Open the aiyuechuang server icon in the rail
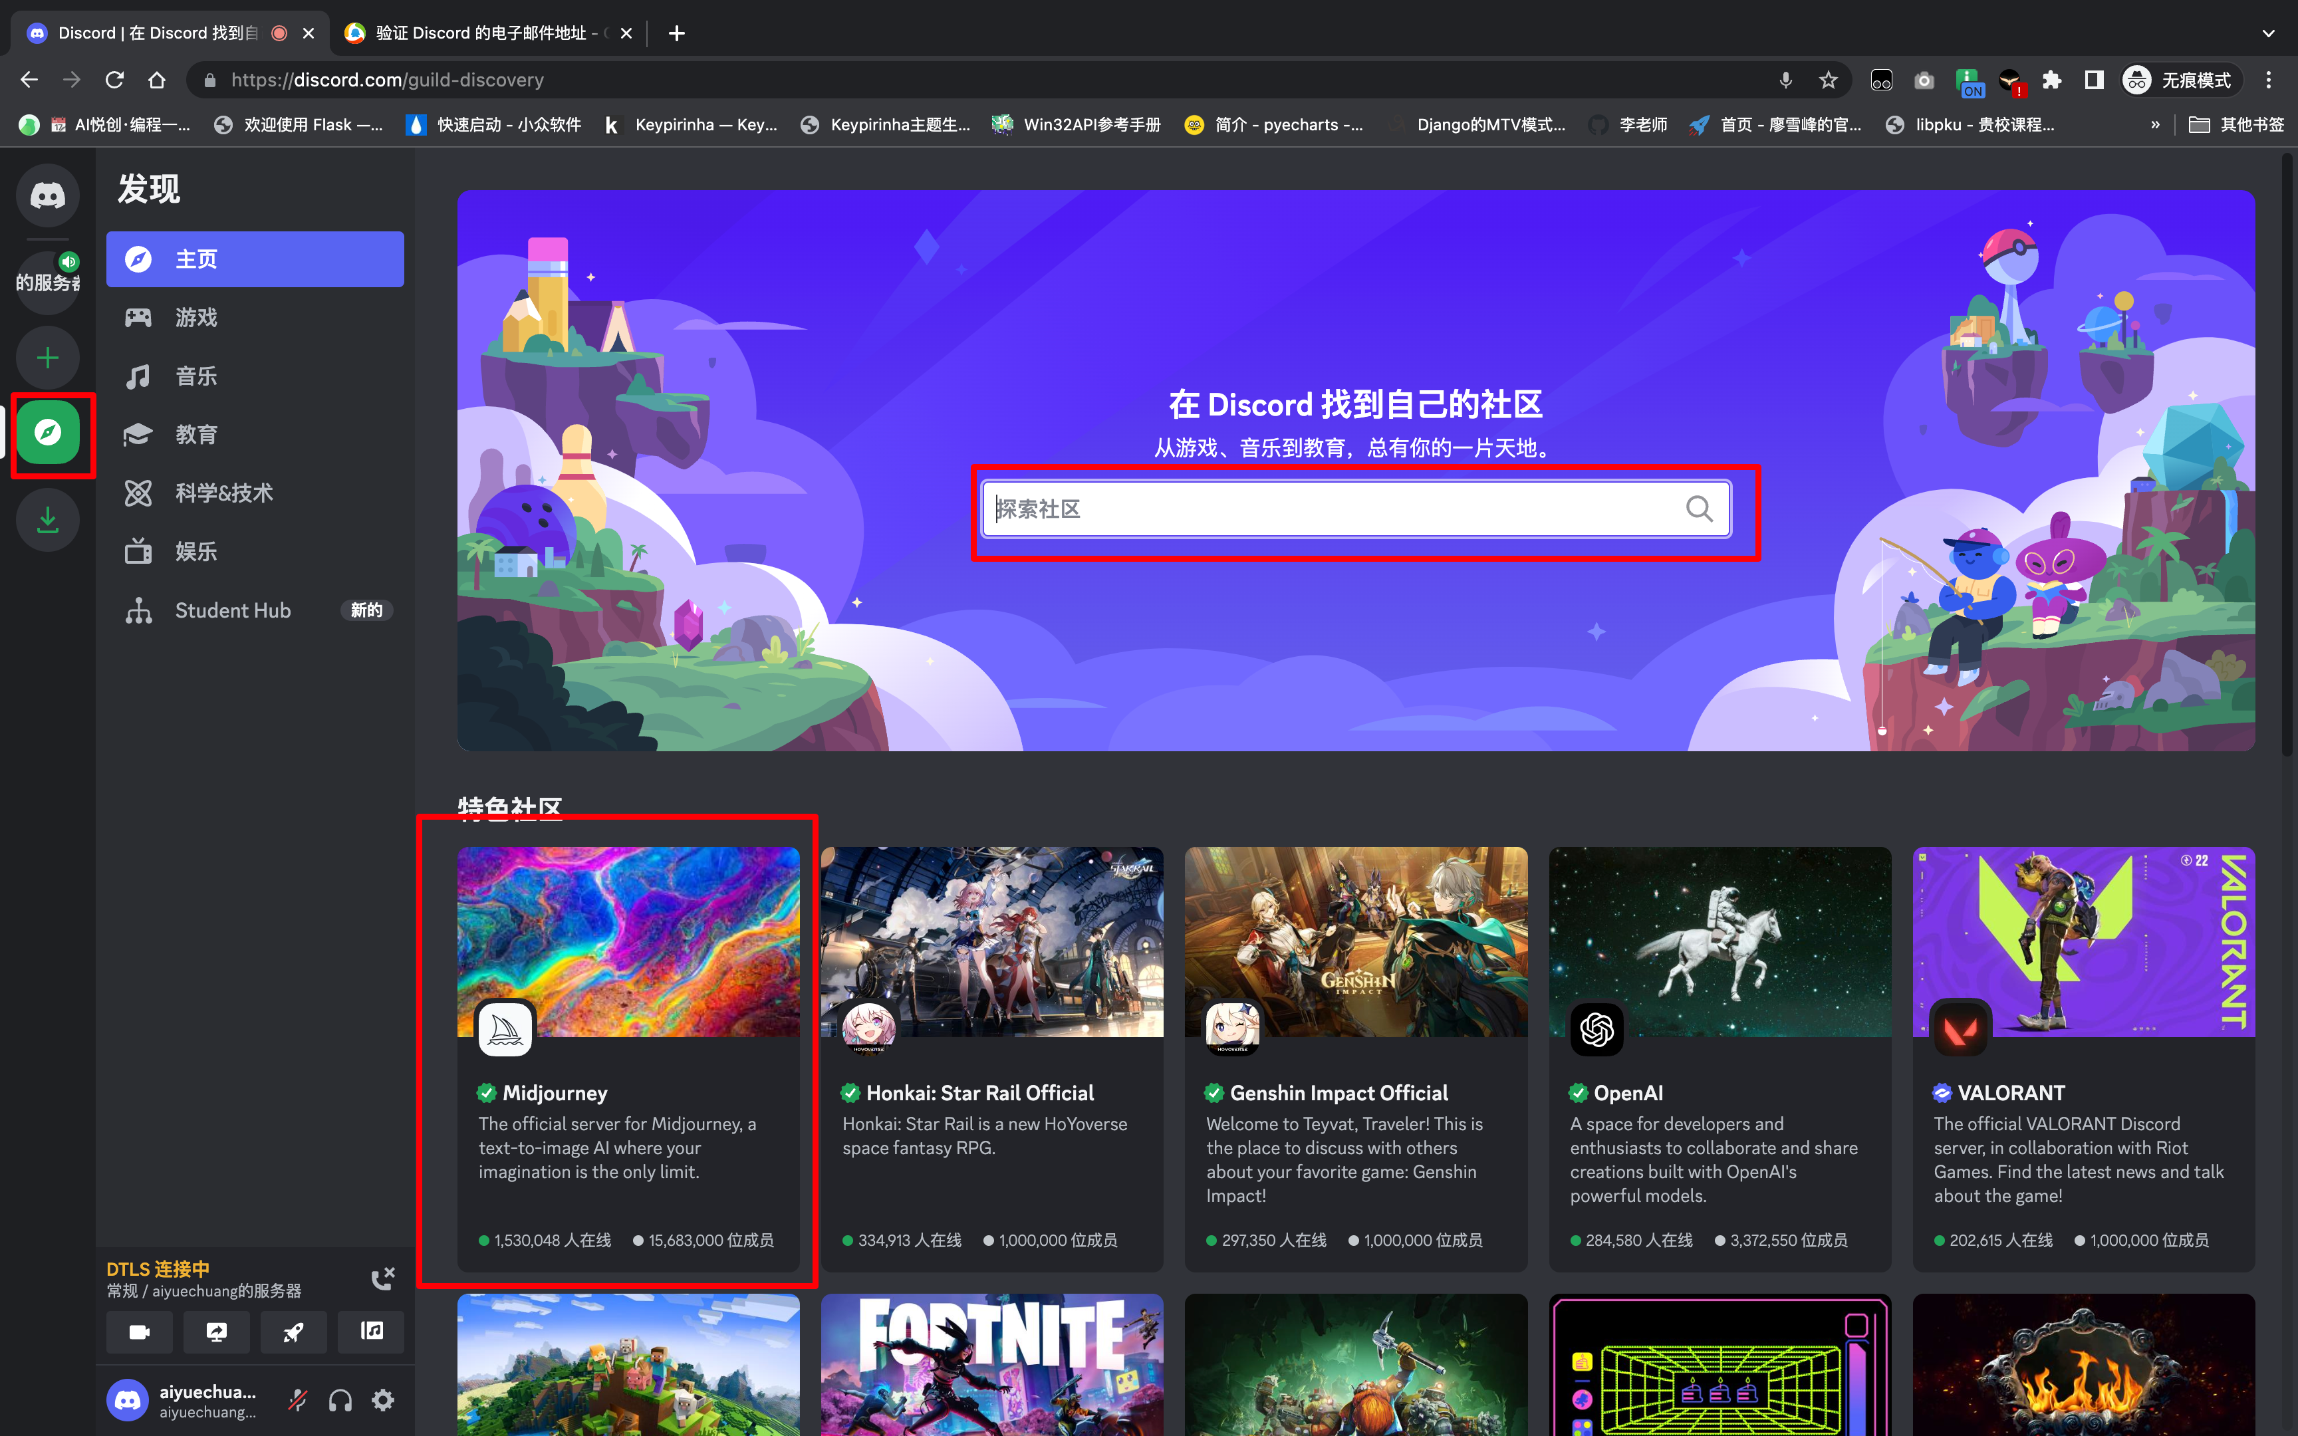The height and width of the screenshot is (1436, 2298). click(x=47, y=282)
